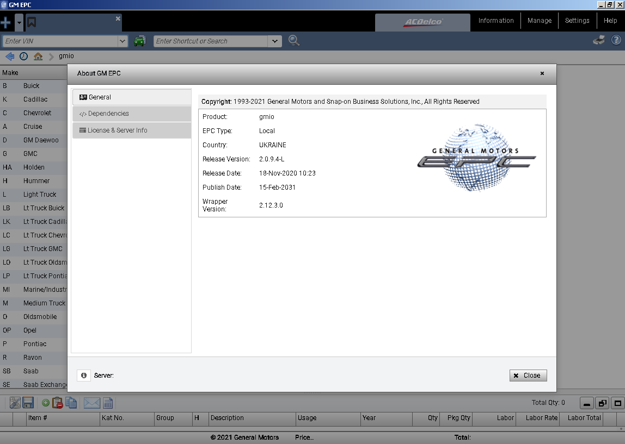Add a new tab with plus icon
This screenshot has height=444, width=625.
[5, 22]
